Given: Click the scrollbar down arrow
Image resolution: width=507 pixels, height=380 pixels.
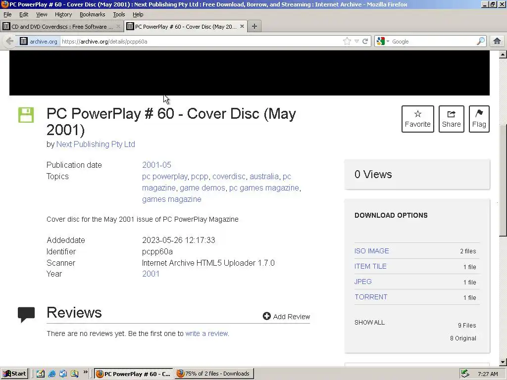Looking at the screenshot, I should click(503, 362).
